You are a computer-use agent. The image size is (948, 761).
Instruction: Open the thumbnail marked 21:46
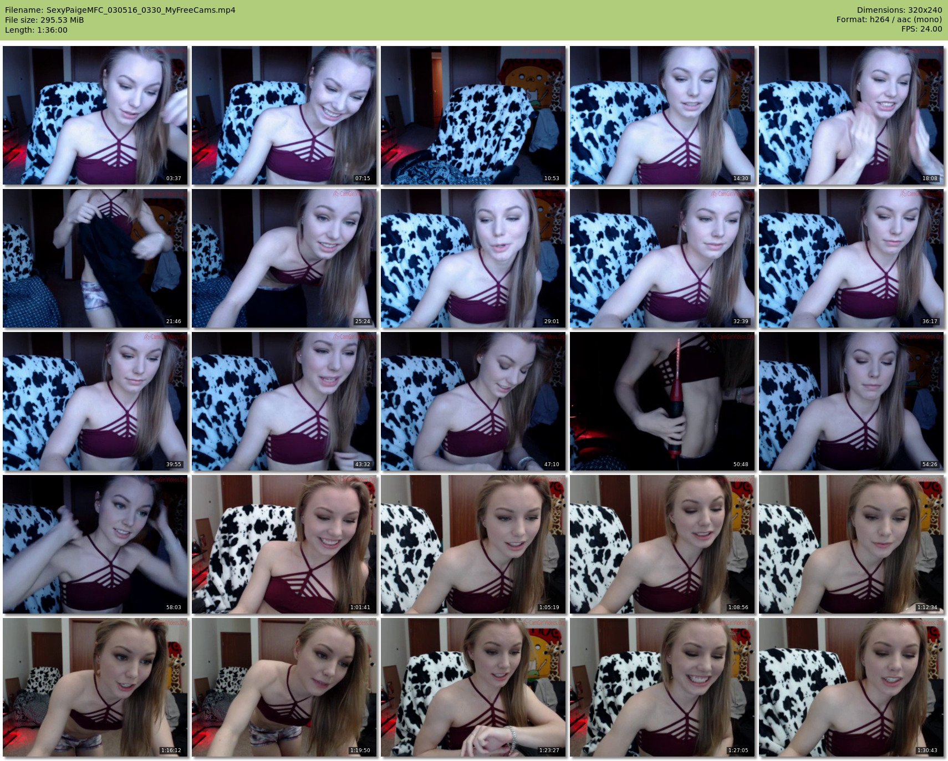point(95,258)
